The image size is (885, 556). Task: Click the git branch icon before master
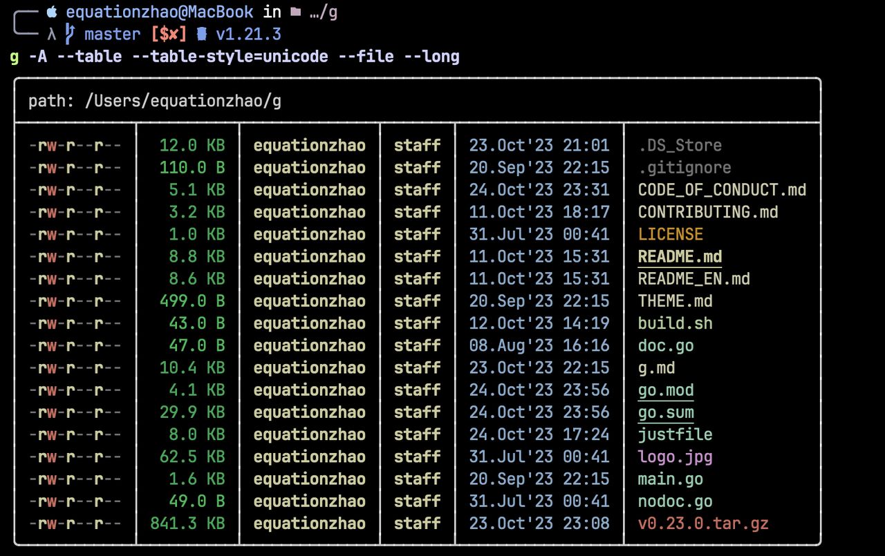click(x=69, y=35)
